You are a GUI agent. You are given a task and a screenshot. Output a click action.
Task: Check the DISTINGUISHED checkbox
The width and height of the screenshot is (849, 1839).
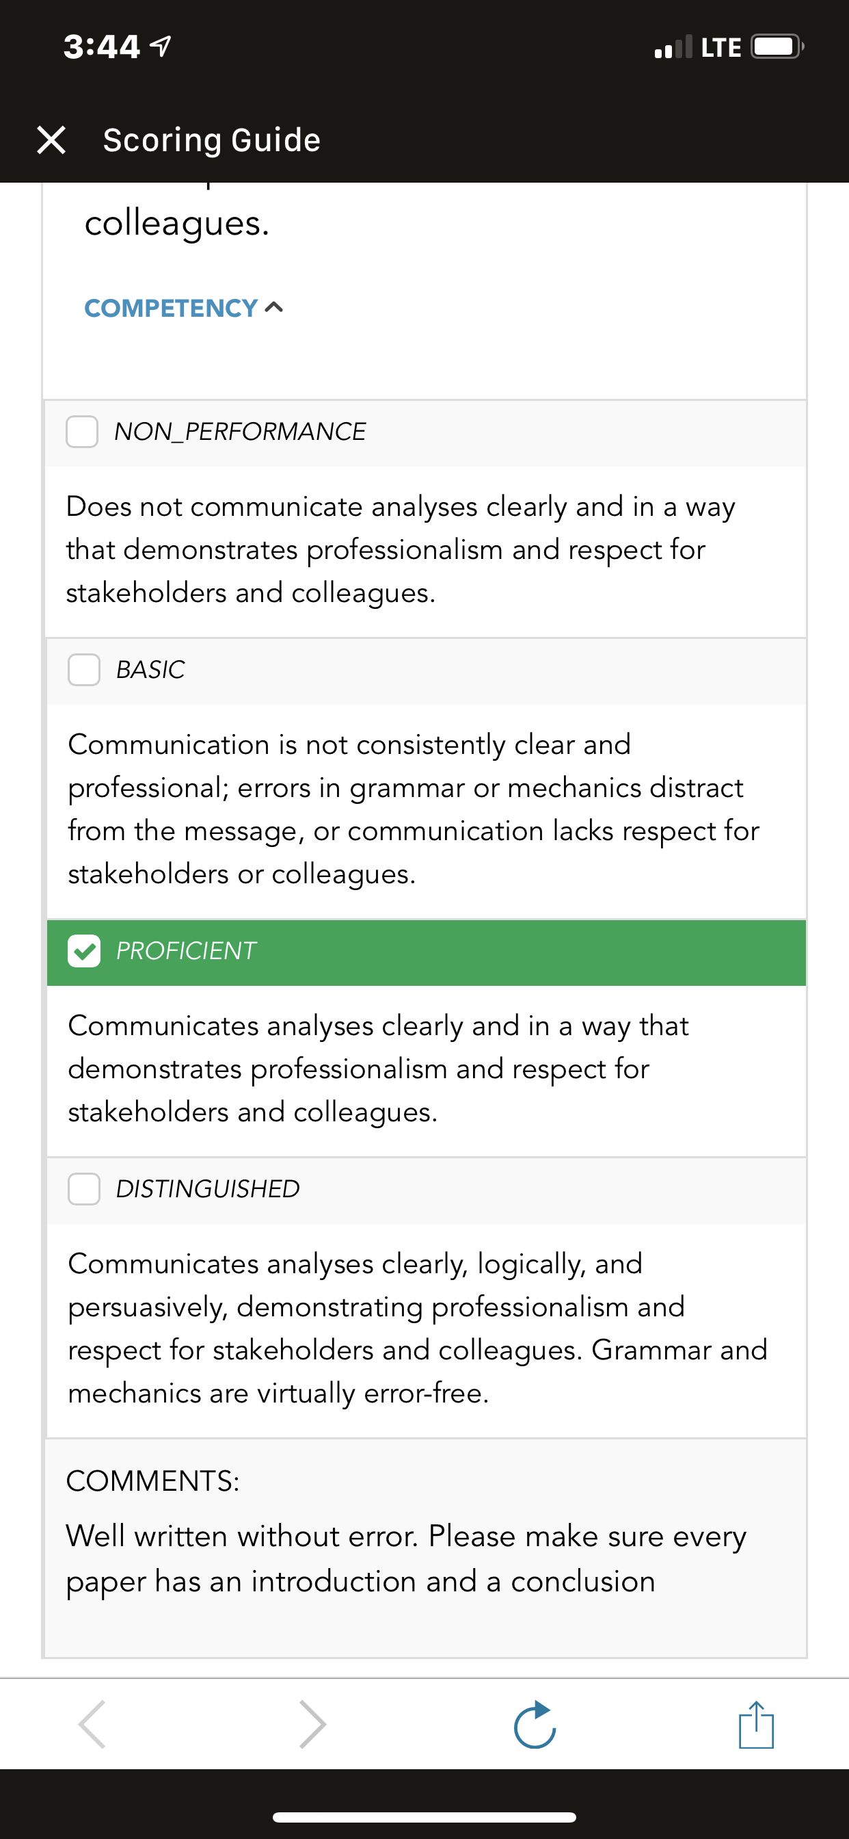point(83,1188)
